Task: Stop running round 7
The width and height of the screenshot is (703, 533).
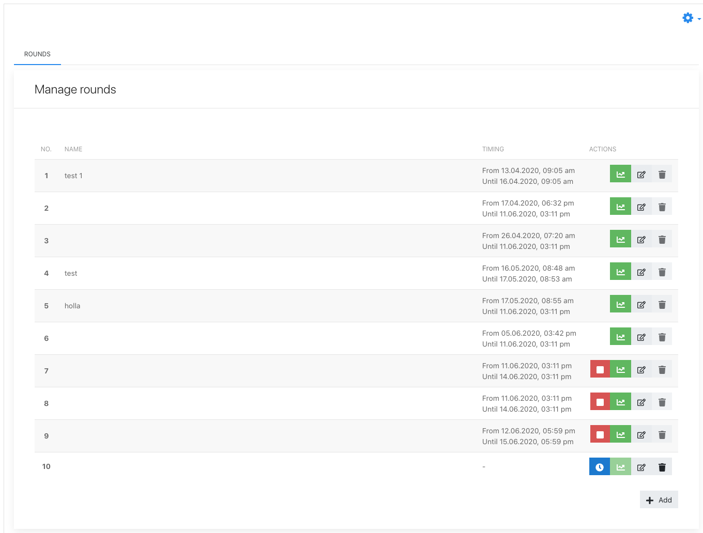Action: (600, 369)
